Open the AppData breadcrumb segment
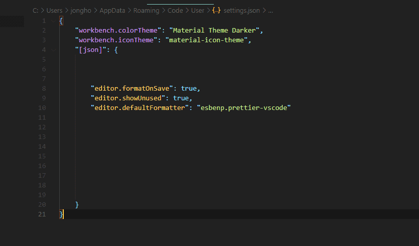 [112, 10]
